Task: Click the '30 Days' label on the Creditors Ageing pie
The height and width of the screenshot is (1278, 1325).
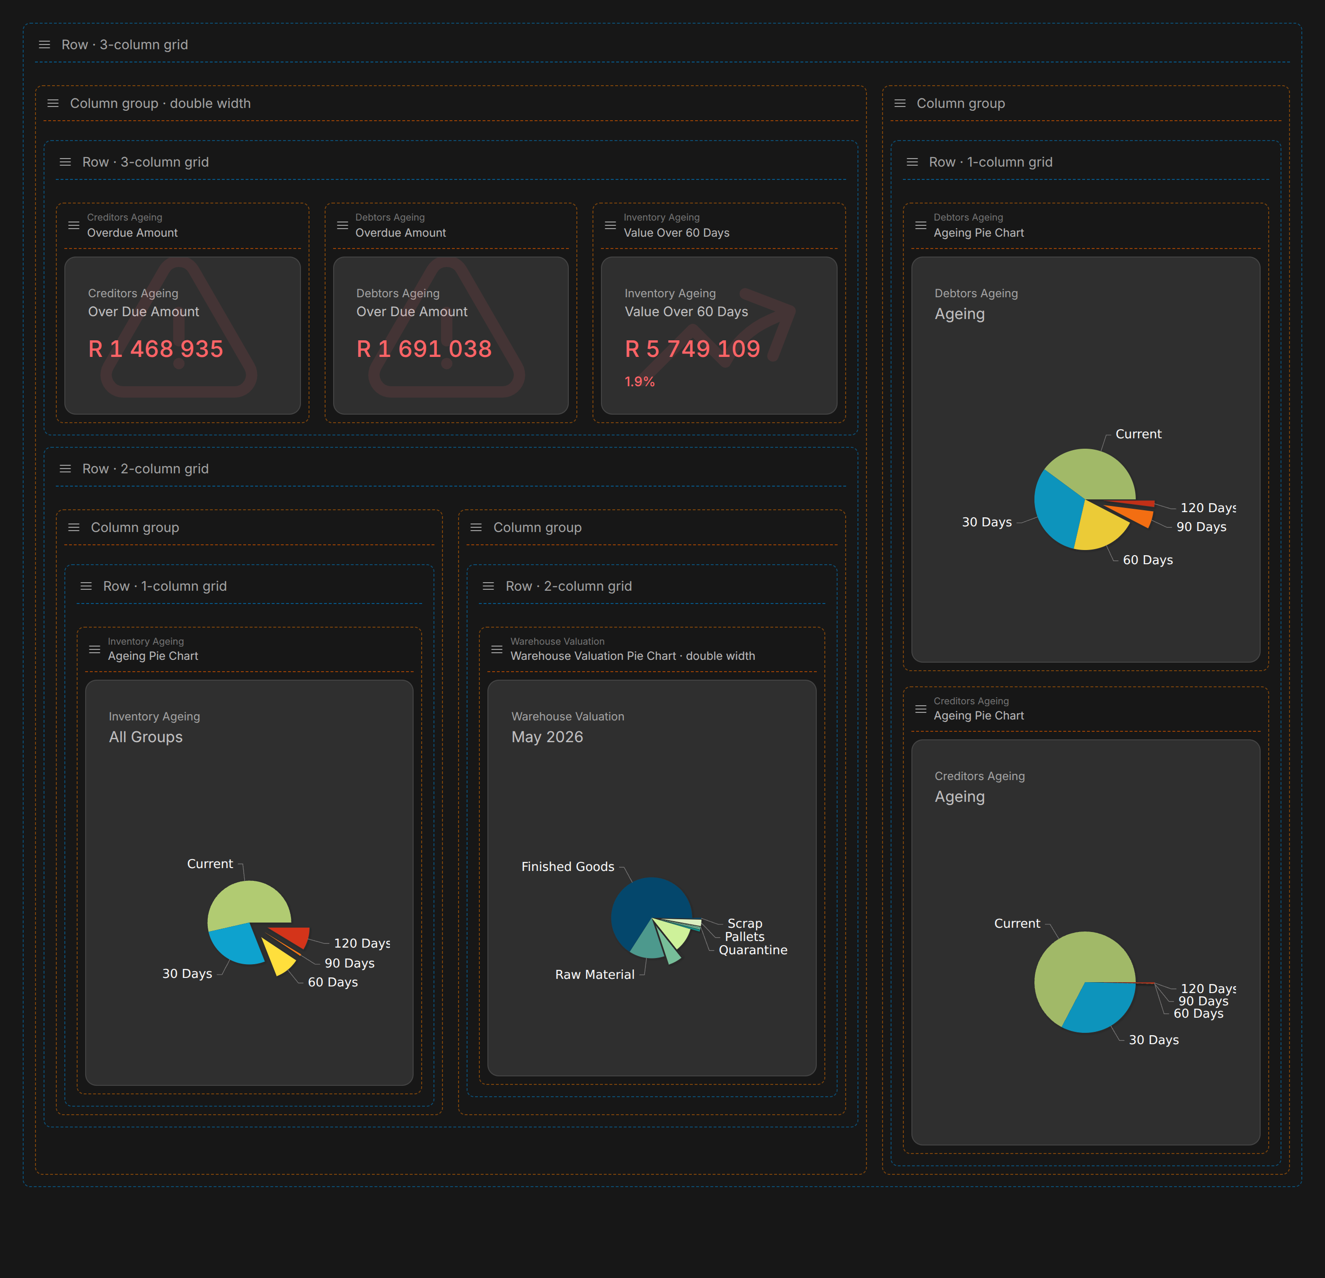Action: [x=1154, y=1040]
